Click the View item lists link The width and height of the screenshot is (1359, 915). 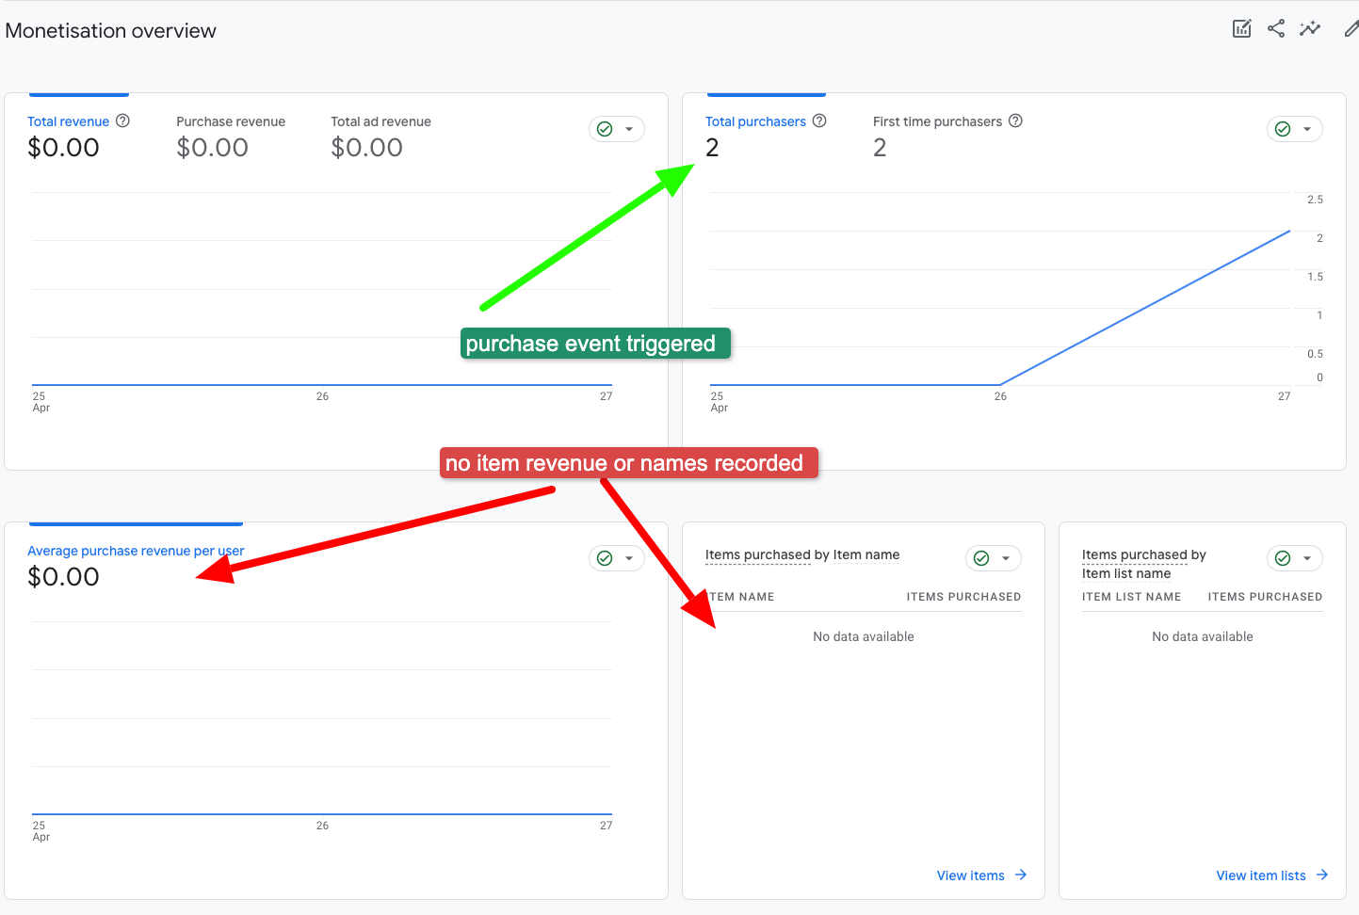(x=1261, y=875)
